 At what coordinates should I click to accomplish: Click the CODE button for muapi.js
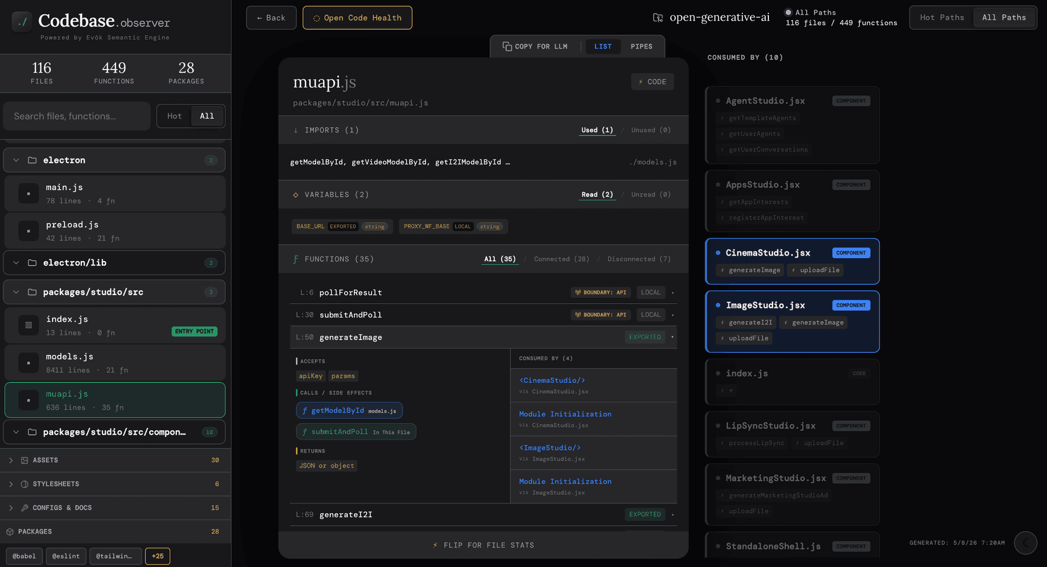pos(652,82)
